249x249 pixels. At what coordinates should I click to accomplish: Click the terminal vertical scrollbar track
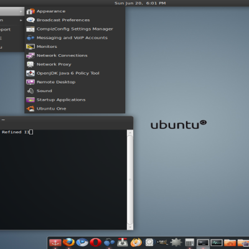point(130,180)
